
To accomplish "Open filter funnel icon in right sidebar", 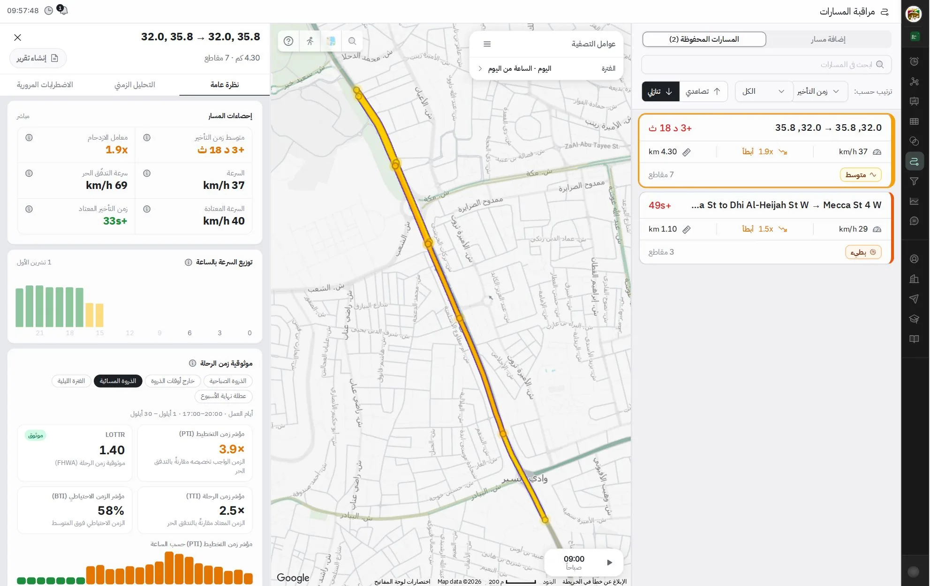I will [x=914, y=181].
